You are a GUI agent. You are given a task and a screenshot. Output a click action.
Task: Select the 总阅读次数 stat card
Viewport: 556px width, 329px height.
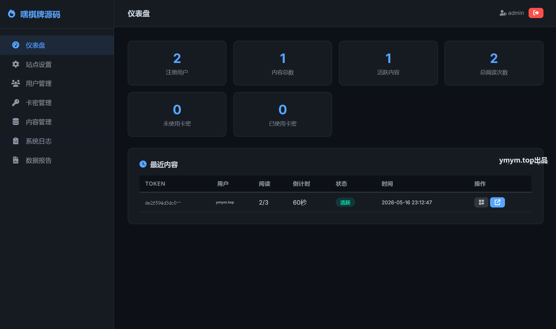(x=494, y=63)
